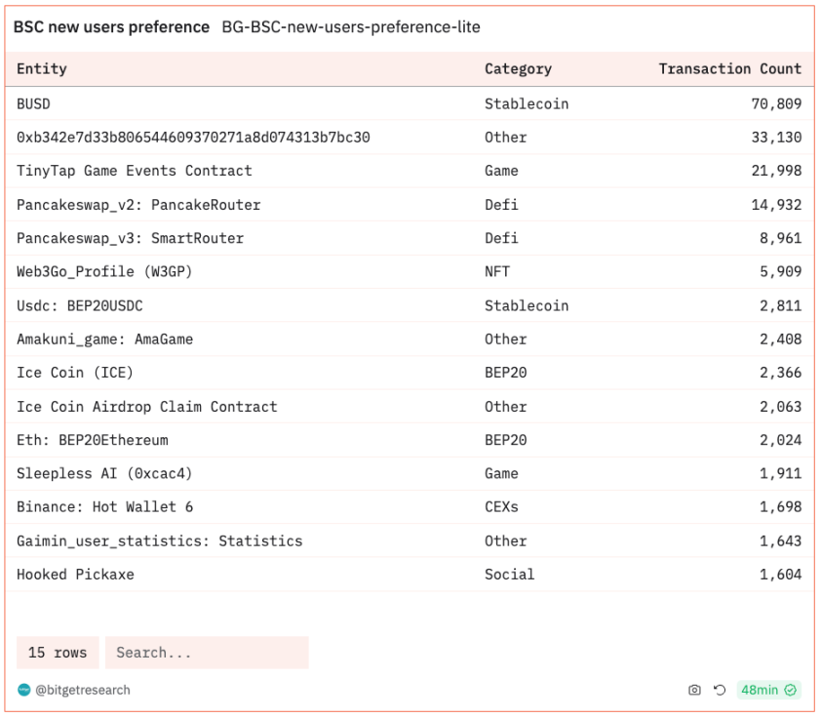Click the Pancakeswap_v2: PancakeRouter entry
The image size is (821, 718).
138,205
